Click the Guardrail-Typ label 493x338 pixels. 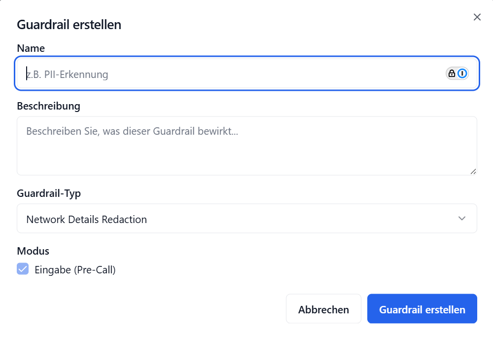[x=48, y=193]
